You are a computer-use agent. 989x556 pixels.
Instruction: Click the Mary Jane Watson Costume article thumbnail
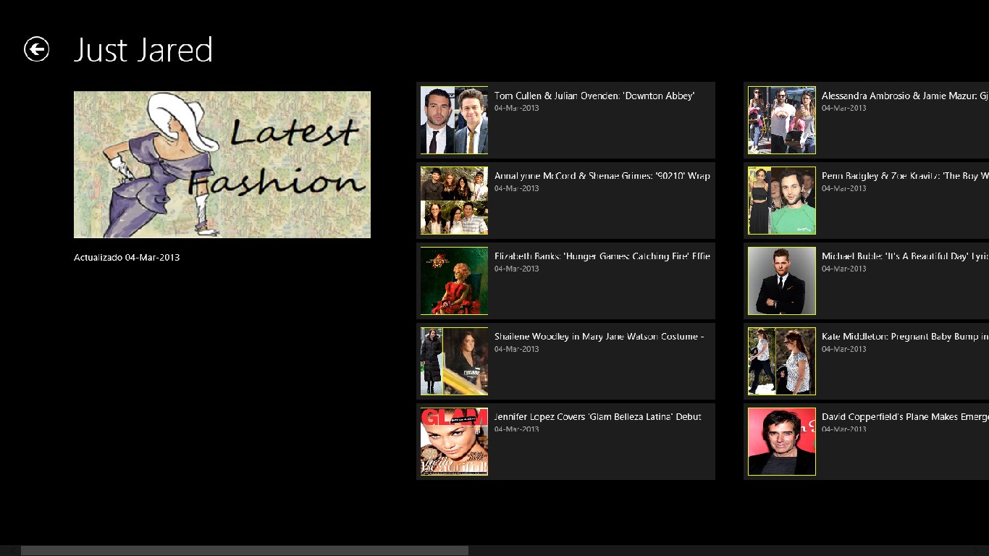pos(454,361)
